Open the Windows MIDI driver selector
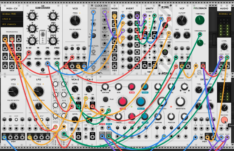Image resolution: width=234 pixels, height=151 pixels. 12,14
